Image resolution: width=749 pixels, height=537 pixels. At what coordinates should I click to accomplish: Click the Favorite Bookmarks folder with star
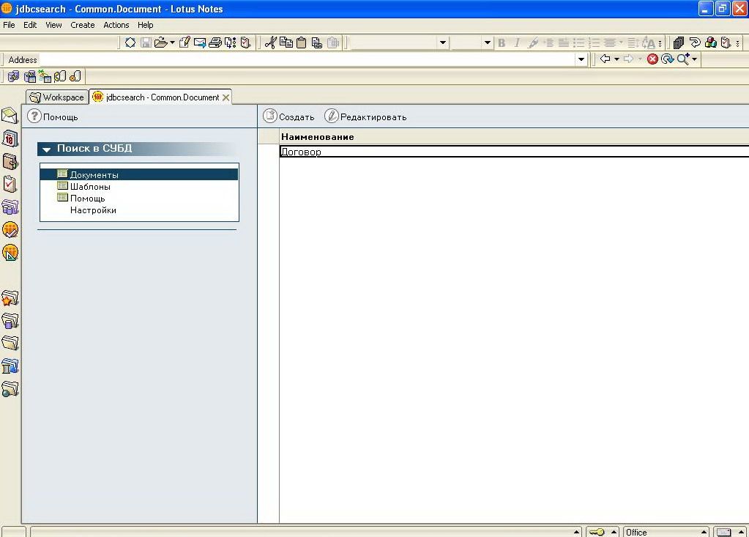(10, 298)
